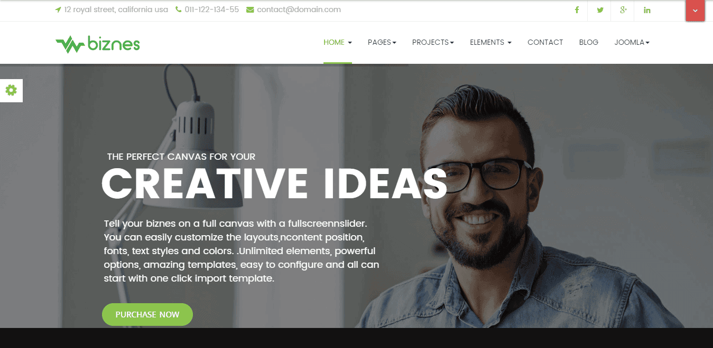Screen dimensions: 713x348
Task: Expand the red chevron toggle in corner
Action: point(695,11)
